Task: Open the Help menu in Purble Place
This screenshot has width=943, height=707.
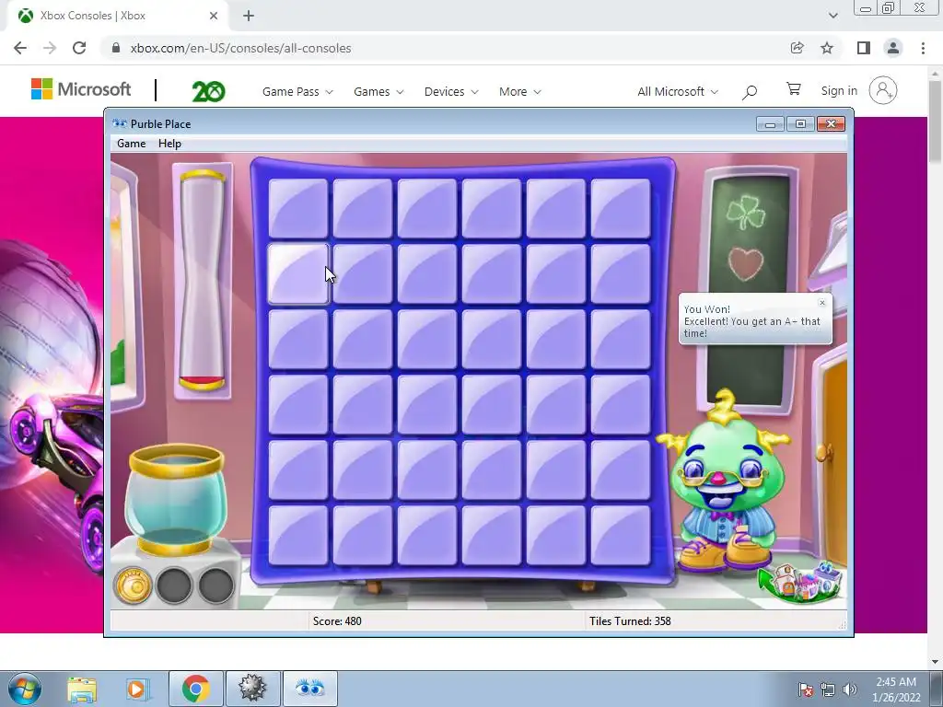Action: click(169, 143)
